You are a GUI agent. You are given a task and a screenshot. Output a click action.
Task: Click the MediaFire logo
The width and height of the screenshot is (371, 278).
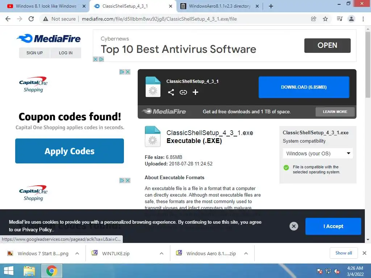(49, 38)
